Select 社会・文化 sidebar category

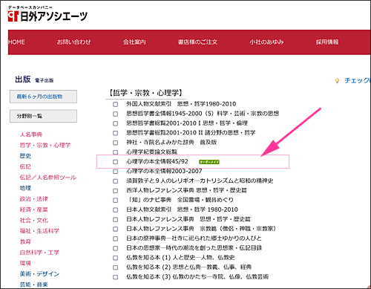[x=34, y=220]
